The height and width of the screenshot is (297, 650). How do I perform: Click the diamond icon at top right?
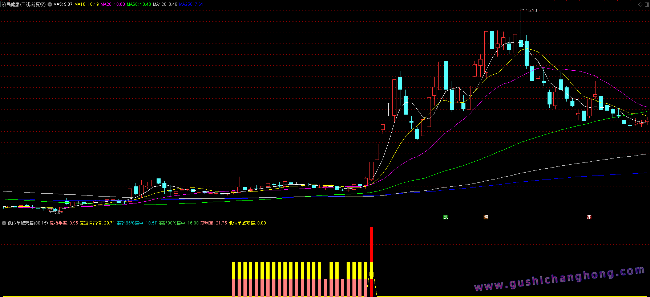tap(640, 4)
